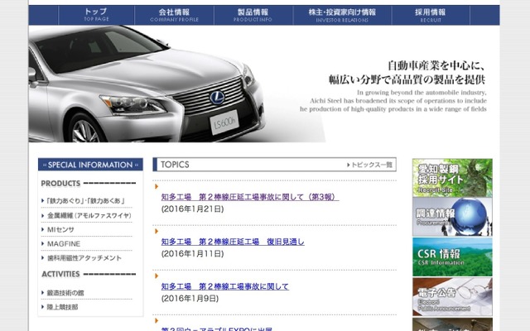Click the orange arrow above the 復旧見通し topic
The width and height of the screenshot is (530, 331).
pos(157,231)
